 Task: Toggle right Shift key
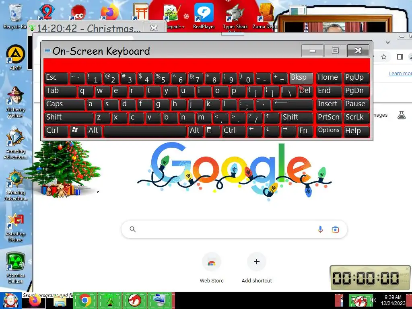(x=297, y=117)
